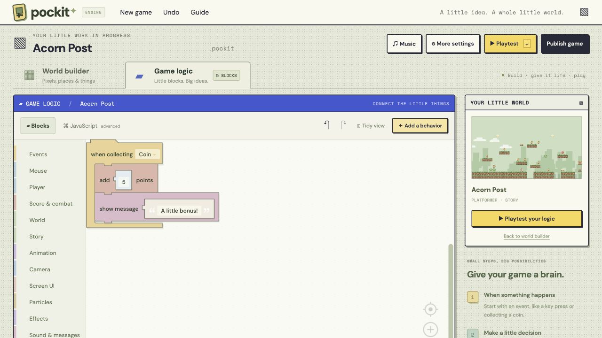Click the step 1 number badge
The height and width of the screenshot is (338, 602).
(473, 297)
